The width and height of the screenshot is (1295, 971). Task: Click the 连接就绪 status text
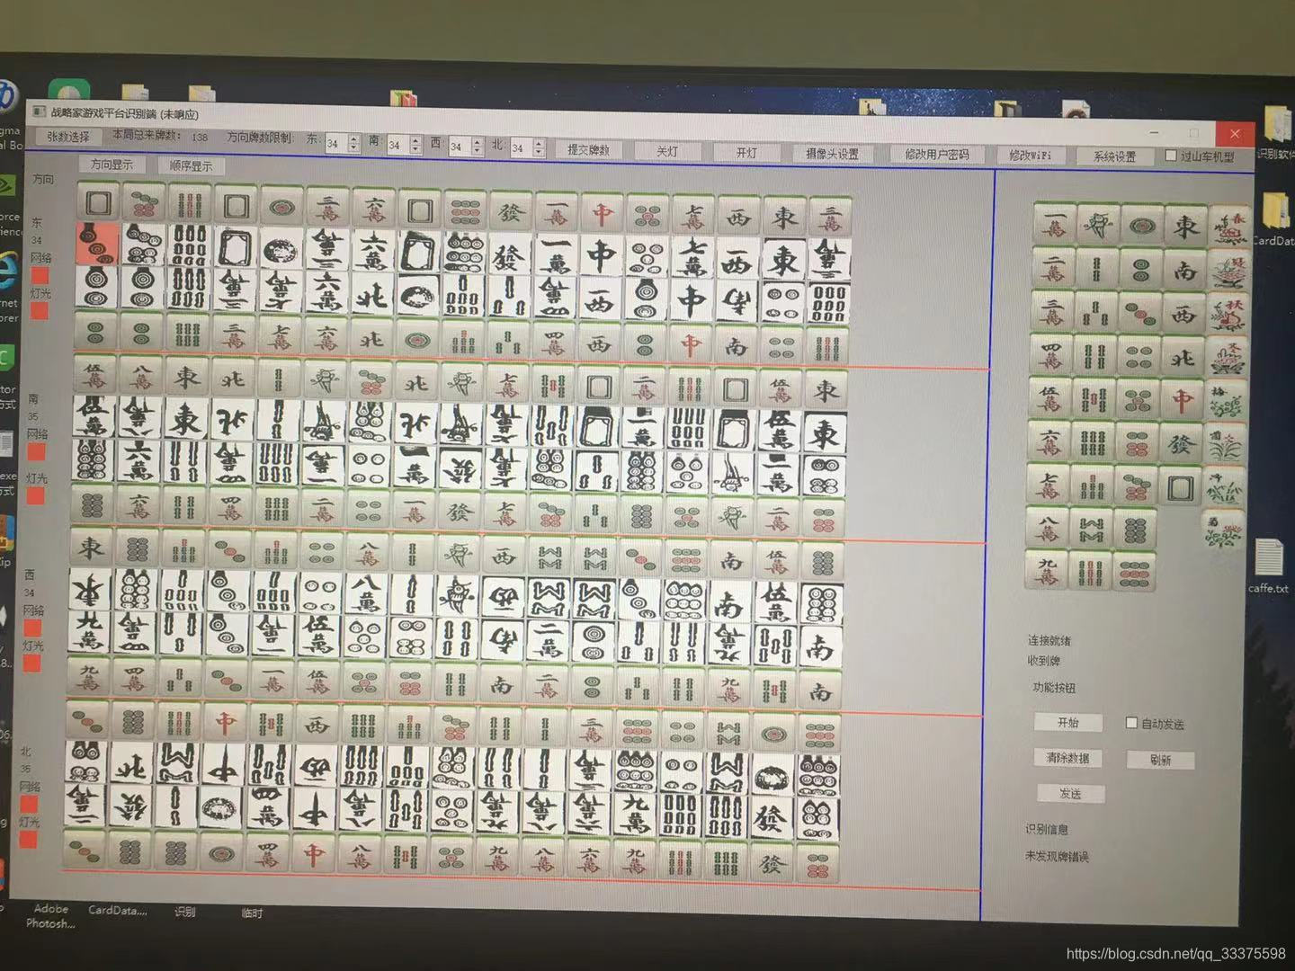pyautogui.click(x=1049, y=640)
